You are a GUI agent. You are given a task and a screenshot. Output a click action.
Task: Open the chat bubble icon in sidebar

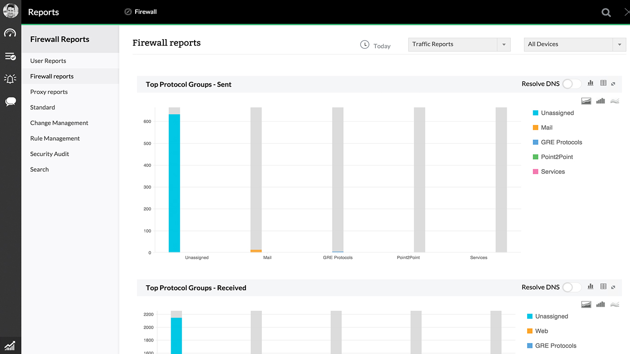(x=10, y=102)
